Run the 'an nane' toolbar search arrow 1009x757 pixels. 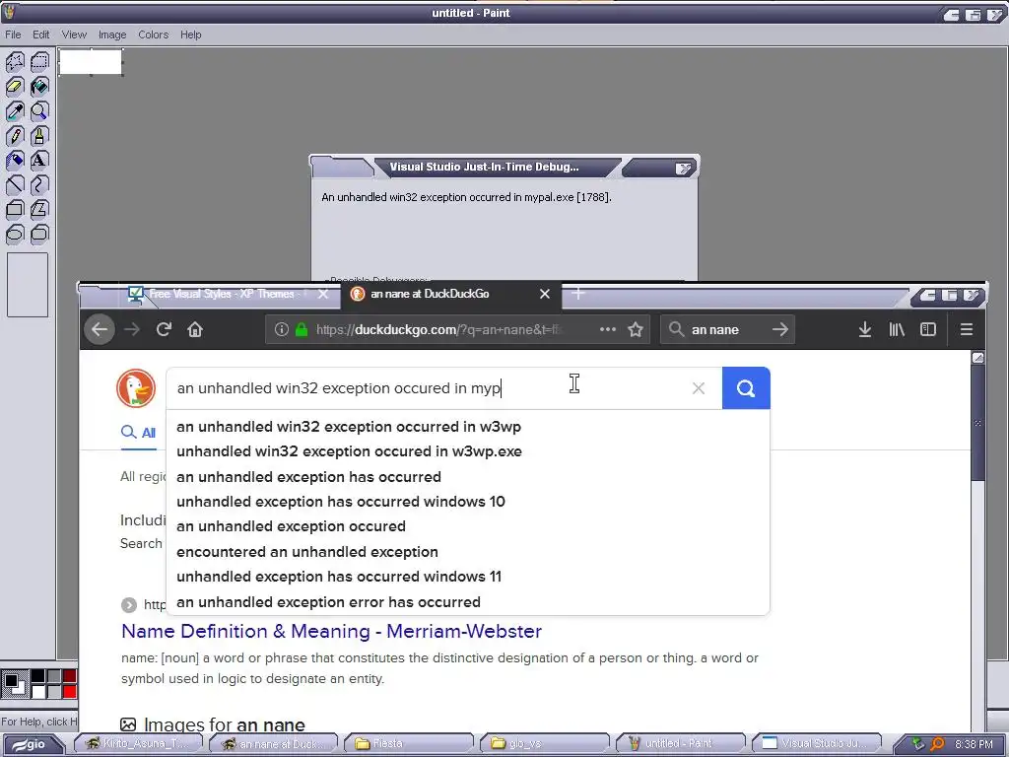point(780,329)
